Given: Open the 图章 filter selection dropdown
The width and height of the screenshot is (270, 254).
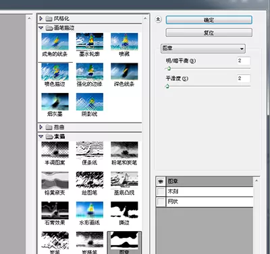Looking at the screenshot, I should 203,49.
